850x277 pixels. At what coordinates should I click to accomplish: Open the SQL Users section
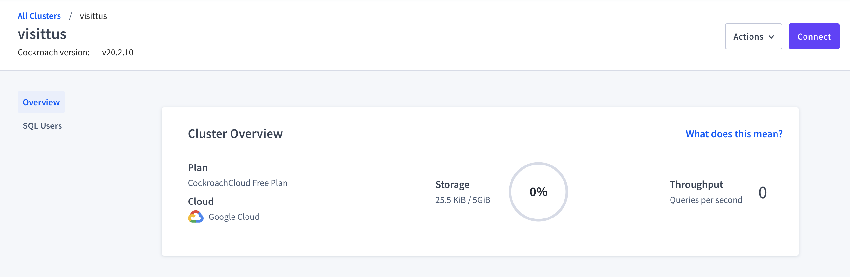[x=42, y=125]
